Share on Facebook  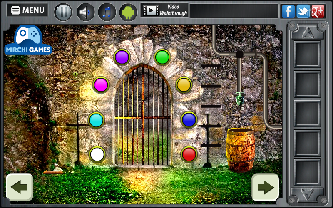[288, 11]
